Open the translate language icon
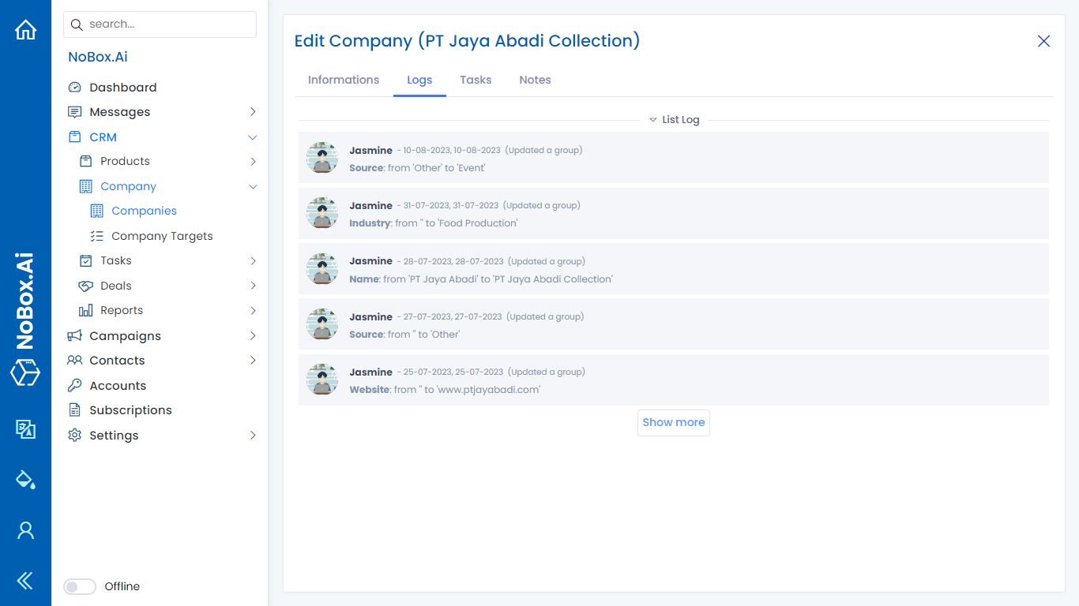The width and height of the screenshot is (1079, 606). (x=25, y=428)
